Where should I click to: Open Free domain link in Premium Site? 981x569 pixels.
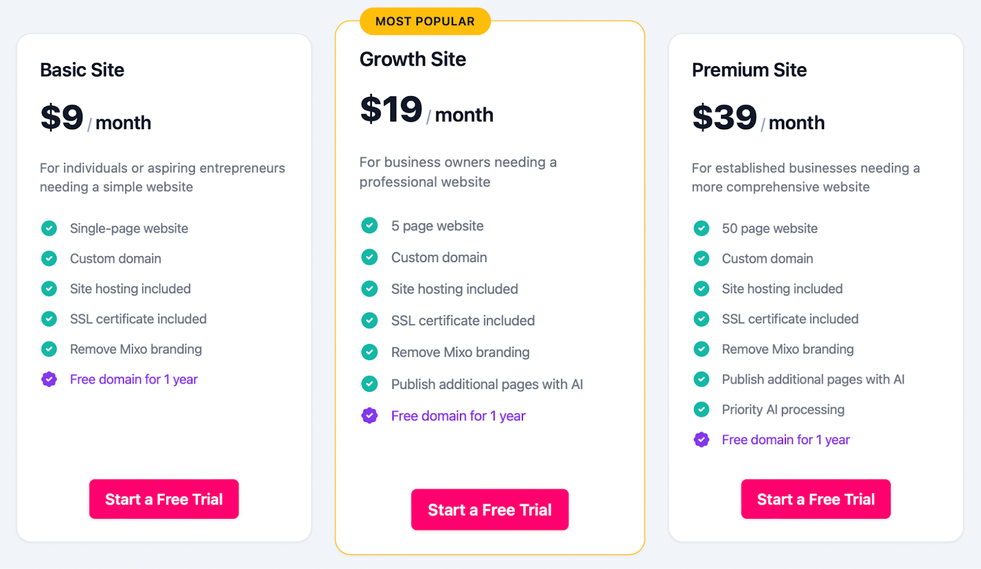786,440
